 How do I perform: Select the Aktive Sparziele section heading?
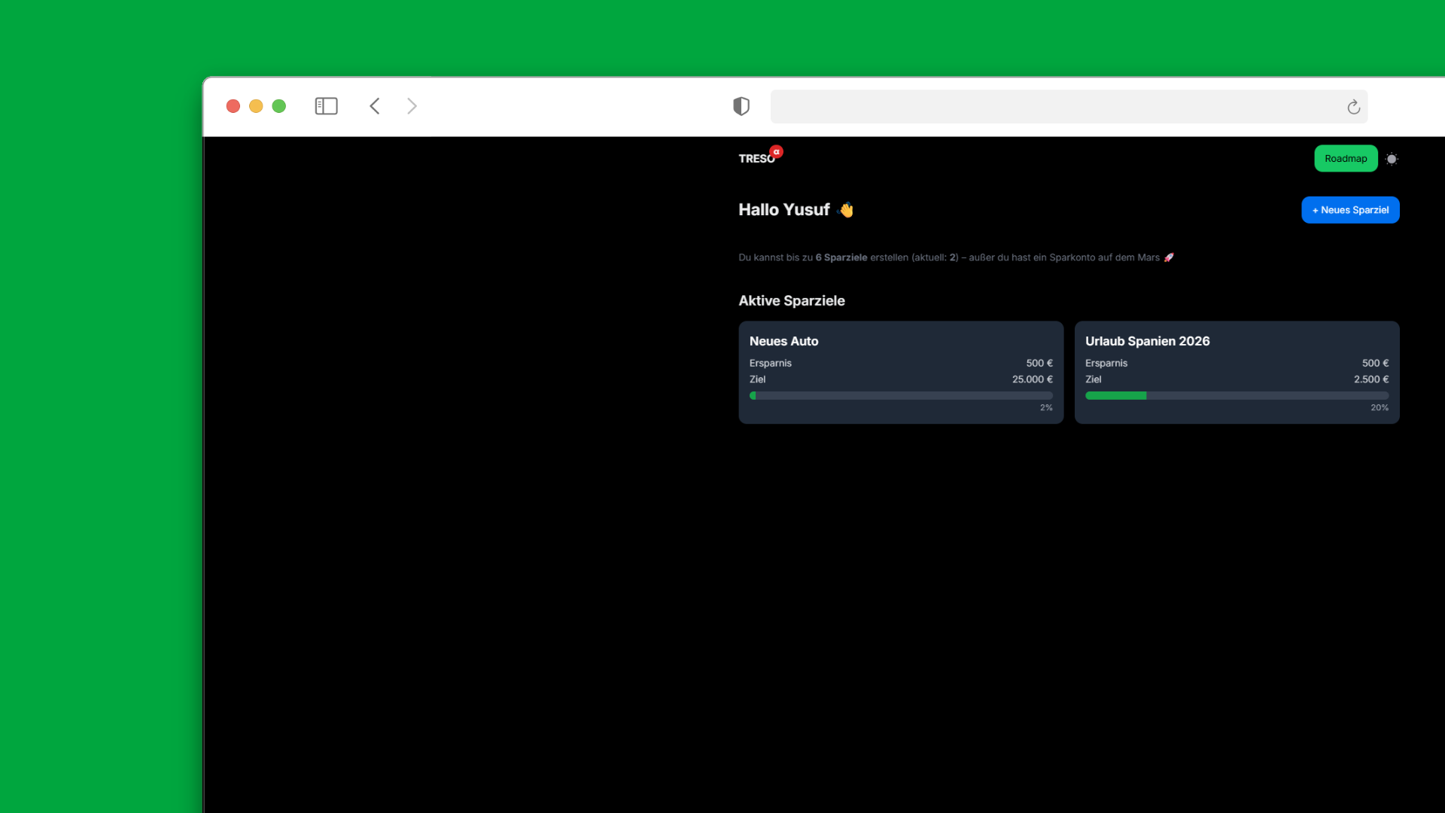tap(791, 300)
